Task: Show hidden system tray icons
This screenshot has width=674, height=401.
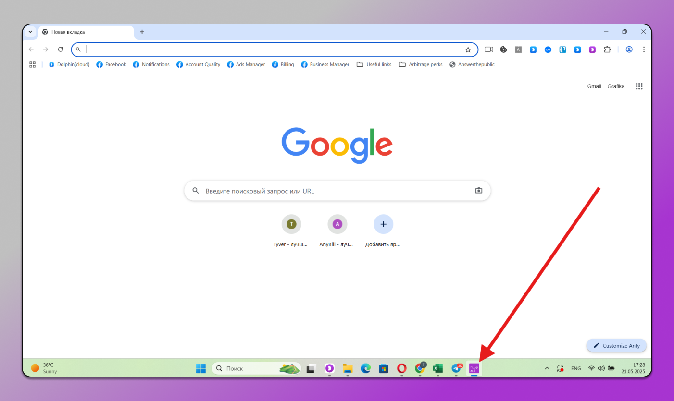Action: tap(547, 368)
